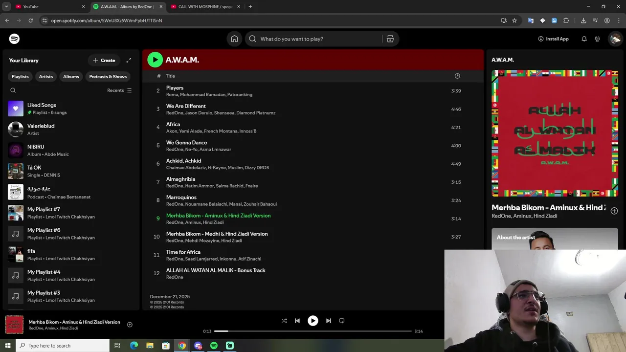
Task: Open the Browse icon in search bar
Action: (x=390, y=39)
